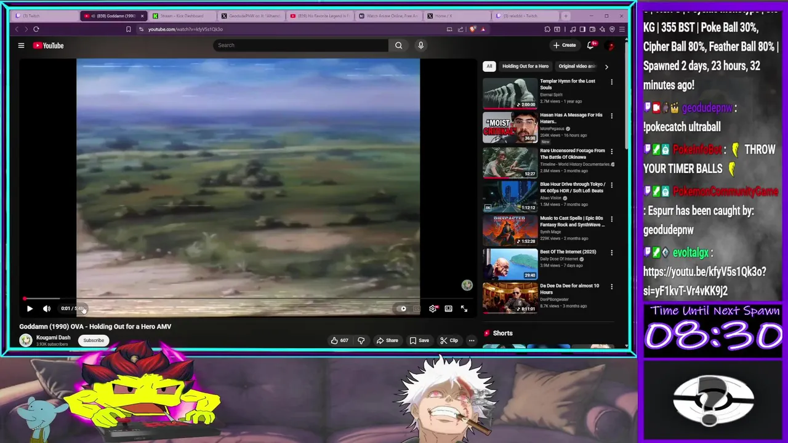Start voice search with the microphone icon
This screenshot has height=443, width=788.
point(421,45)
